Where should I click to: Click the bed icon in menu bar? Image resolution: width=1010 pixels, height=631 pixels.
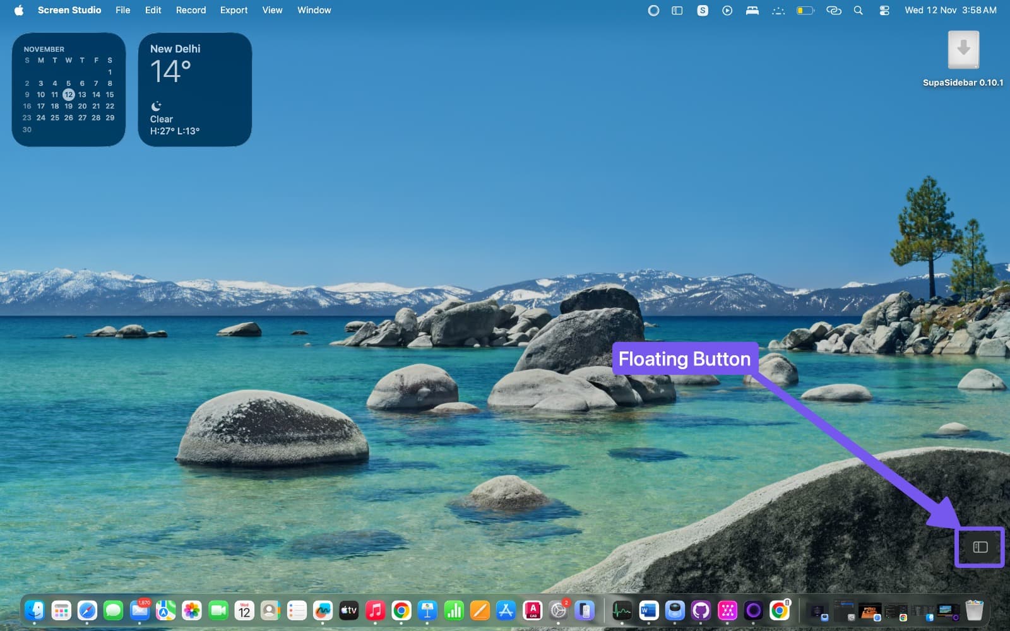(752, 11)
